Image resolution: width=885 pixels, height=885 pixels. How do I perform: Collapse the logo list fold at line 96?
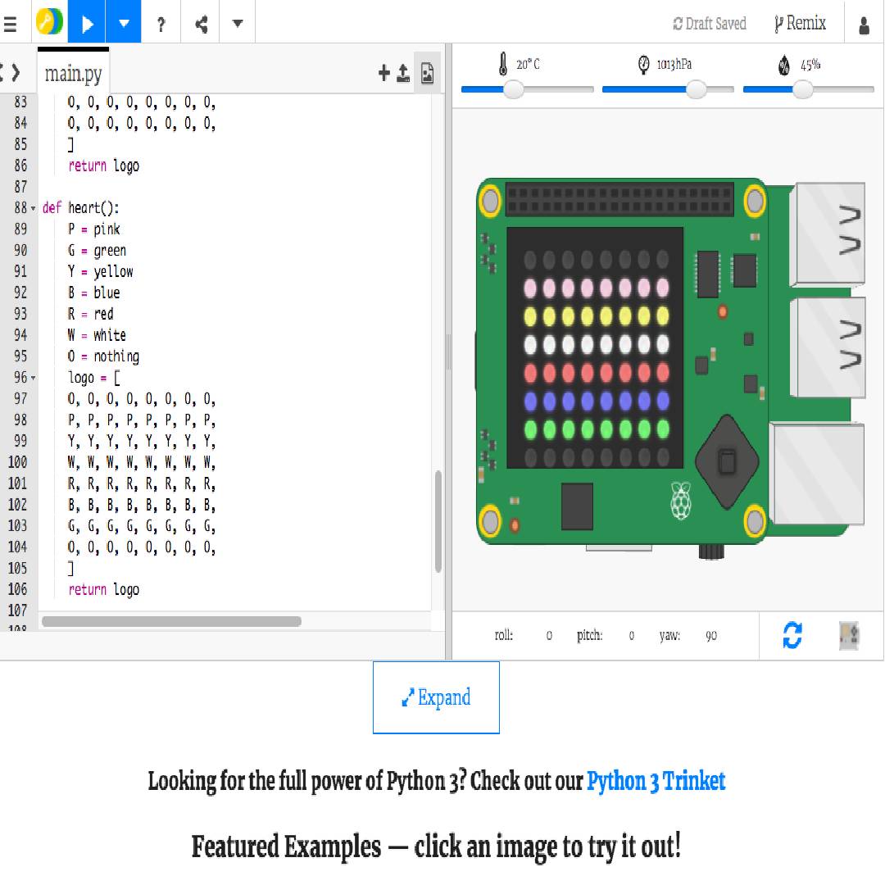coord(34,379)
